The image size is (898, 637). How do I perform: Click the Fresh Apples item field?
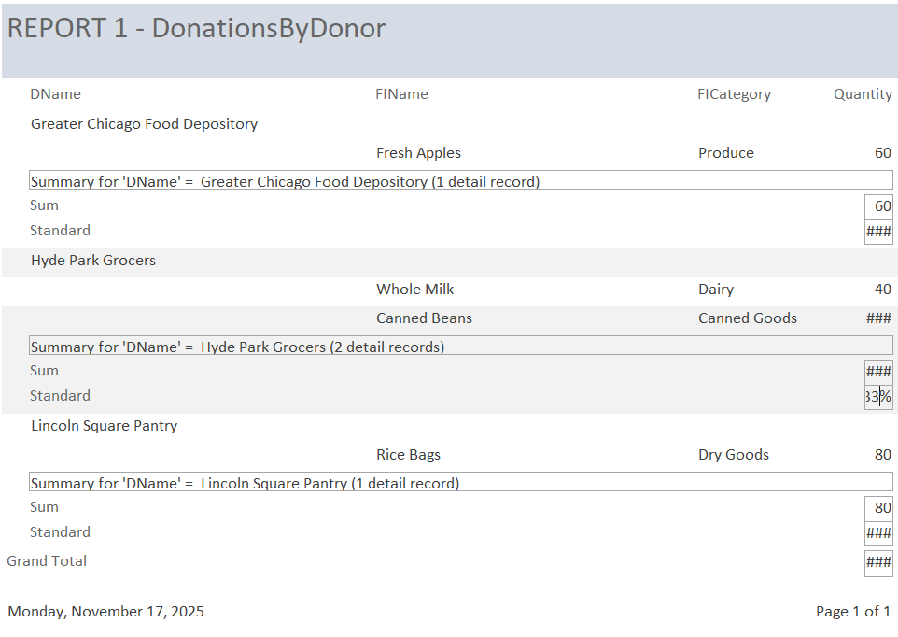click(x=418, y=153)
